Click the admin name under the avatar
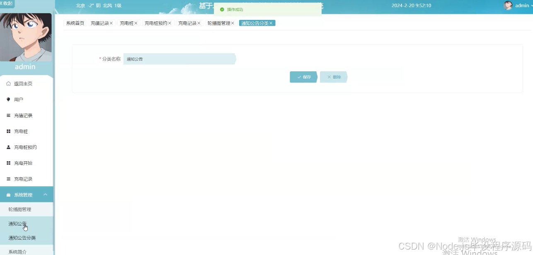The height and width of the screenshot is (255, 533). (25, 67)
